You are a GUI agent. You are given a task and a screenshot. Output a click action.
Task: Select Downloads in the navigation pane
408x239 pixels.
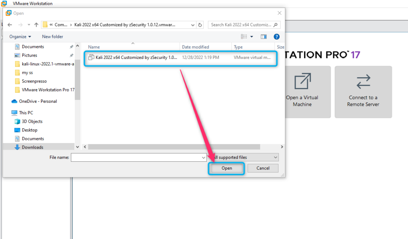32,147
